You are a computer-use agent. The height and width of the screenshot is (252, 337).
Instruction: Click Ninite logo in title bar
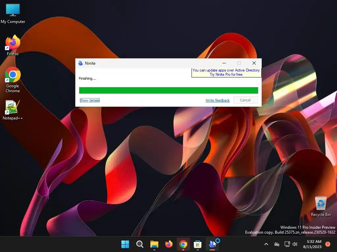coord(81,63)
